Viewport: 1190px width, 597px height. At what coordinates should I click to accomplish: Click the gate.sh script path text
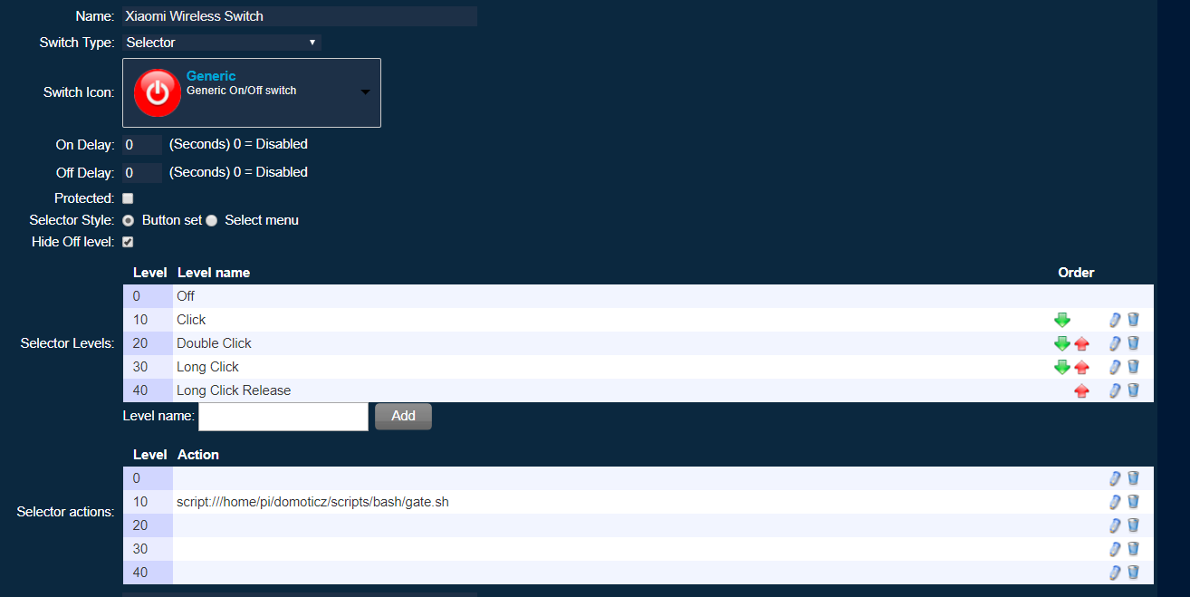coord(313,502)
